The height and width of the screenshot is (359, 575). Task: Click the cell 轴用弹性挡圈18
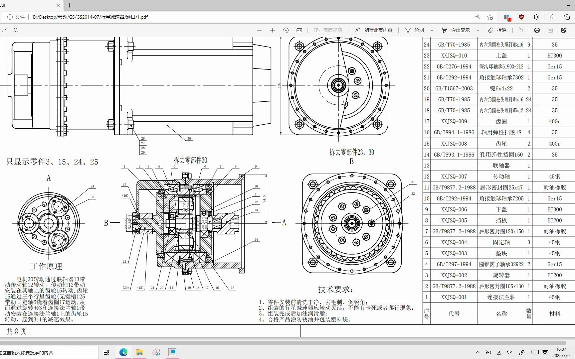tap(501, 132)
